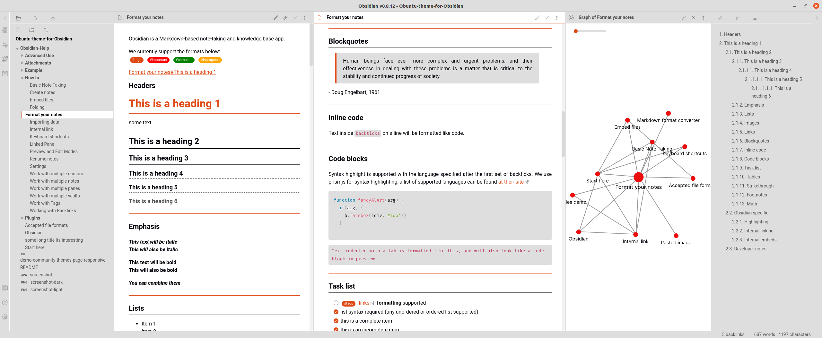The width and height of the screenshot is (822, 338).
Task: Open the file explorer tab icon
Action: click(18, 18)
